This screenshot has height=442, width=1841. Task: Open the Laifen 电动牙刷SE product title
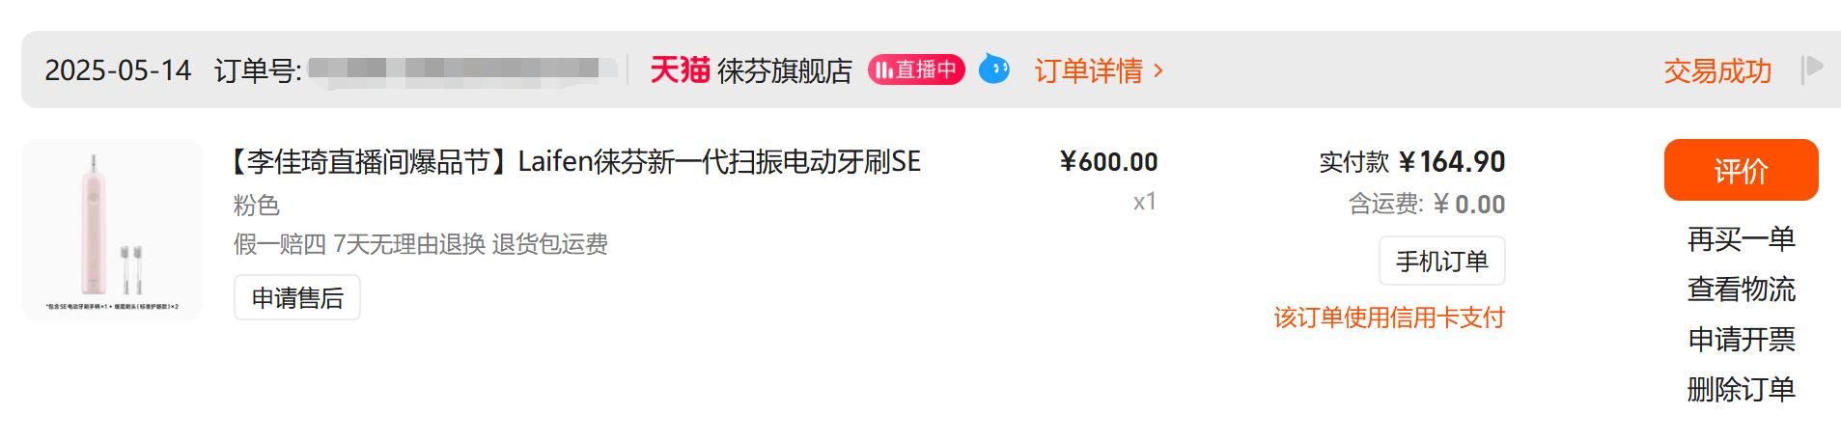(x=576, y=161)
